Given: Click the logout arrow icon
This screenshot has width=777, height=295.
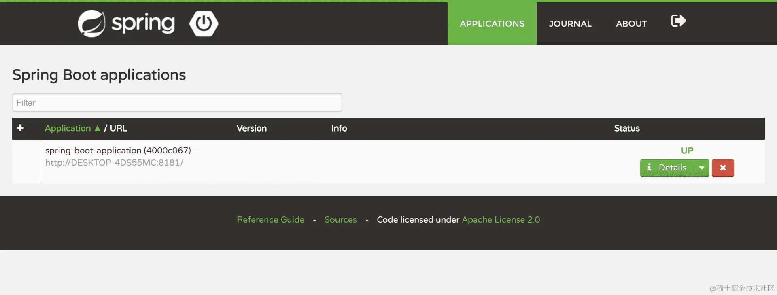Looking at the screenshot, I should coord(678,21).
